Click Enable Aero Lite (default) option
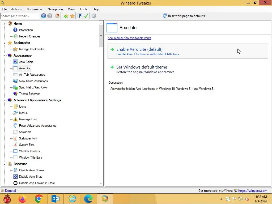Viewport: 272px width, 204px height. pos(188,51)
